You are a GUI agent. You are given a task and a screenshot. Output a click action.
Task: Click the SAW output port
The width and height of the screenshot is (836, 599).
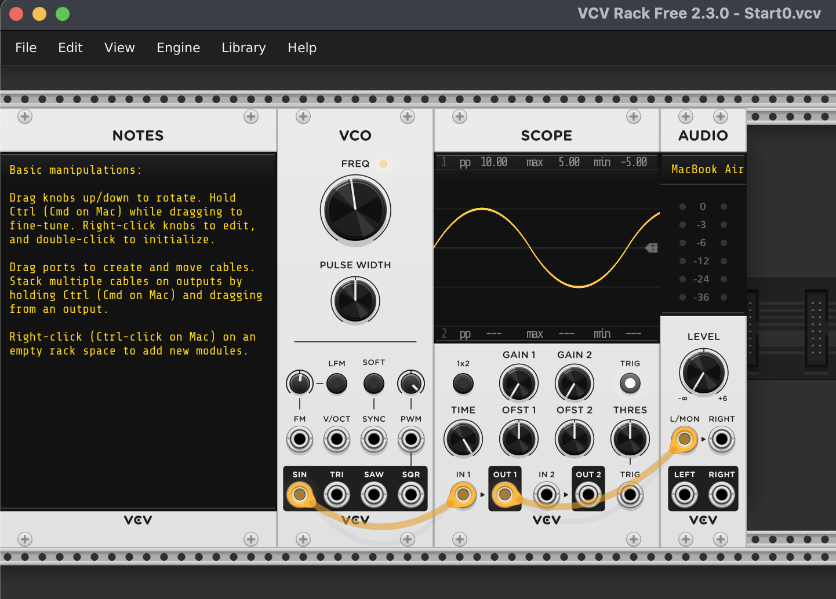click(374, 495)
